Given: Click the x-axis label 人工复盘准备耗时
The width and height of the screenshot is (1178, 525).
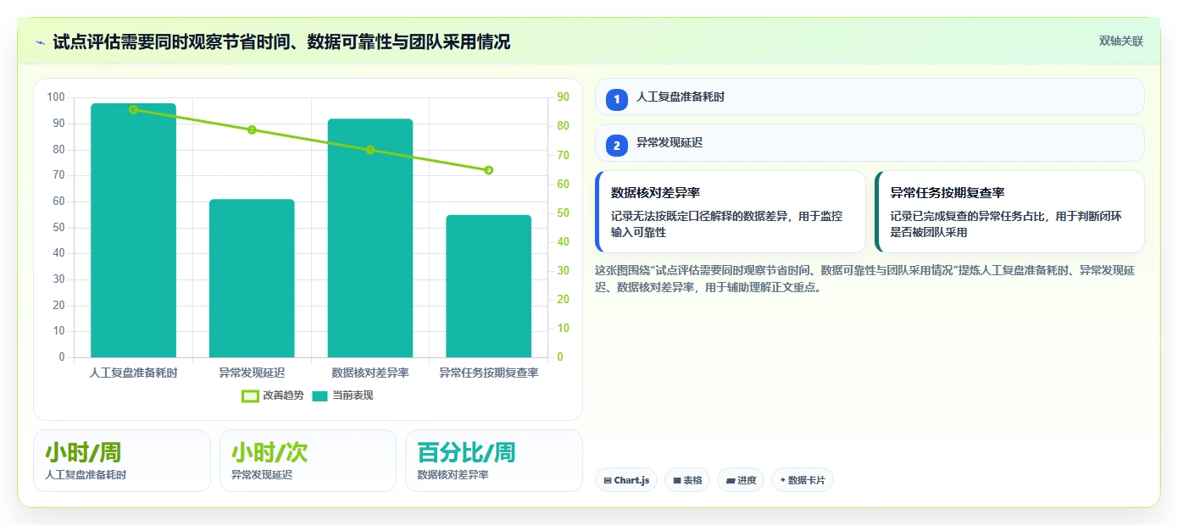Looking at the screenshot, I should pyautogui.click(x=133, y=373).
